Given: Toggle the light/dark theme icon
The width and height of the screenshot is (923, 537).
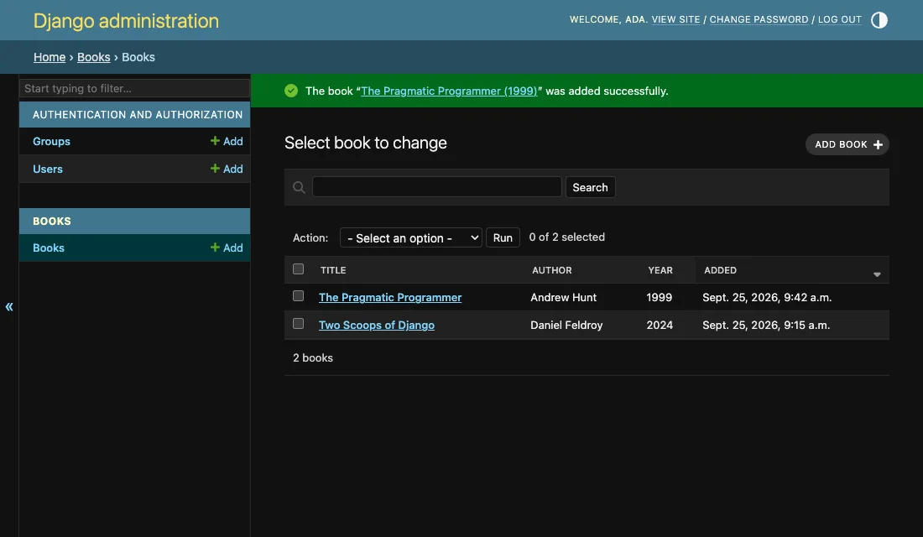Looking at the screenshot, I should tap(879, 20).
